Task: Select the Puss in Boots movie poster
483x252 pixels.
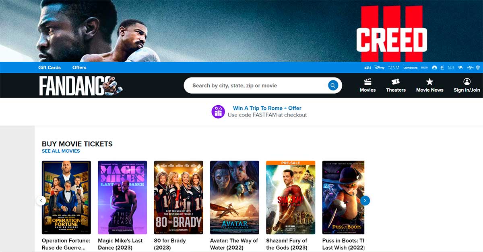Action: (343, 197)
